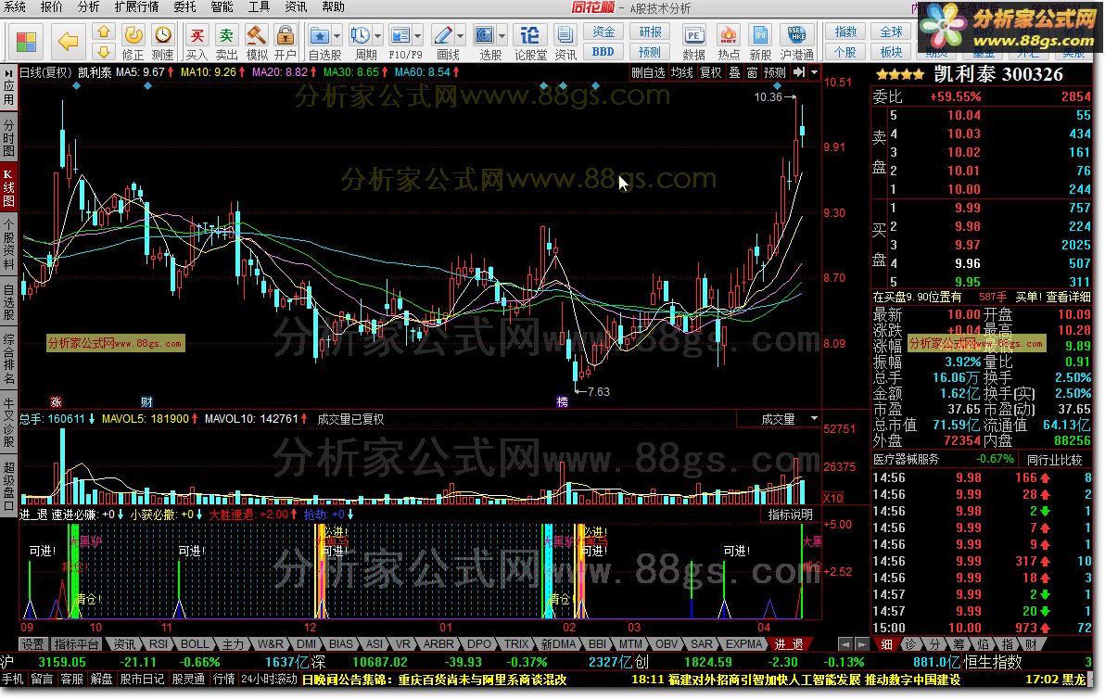Select the BOLL indicator tab

click(195, 644)
